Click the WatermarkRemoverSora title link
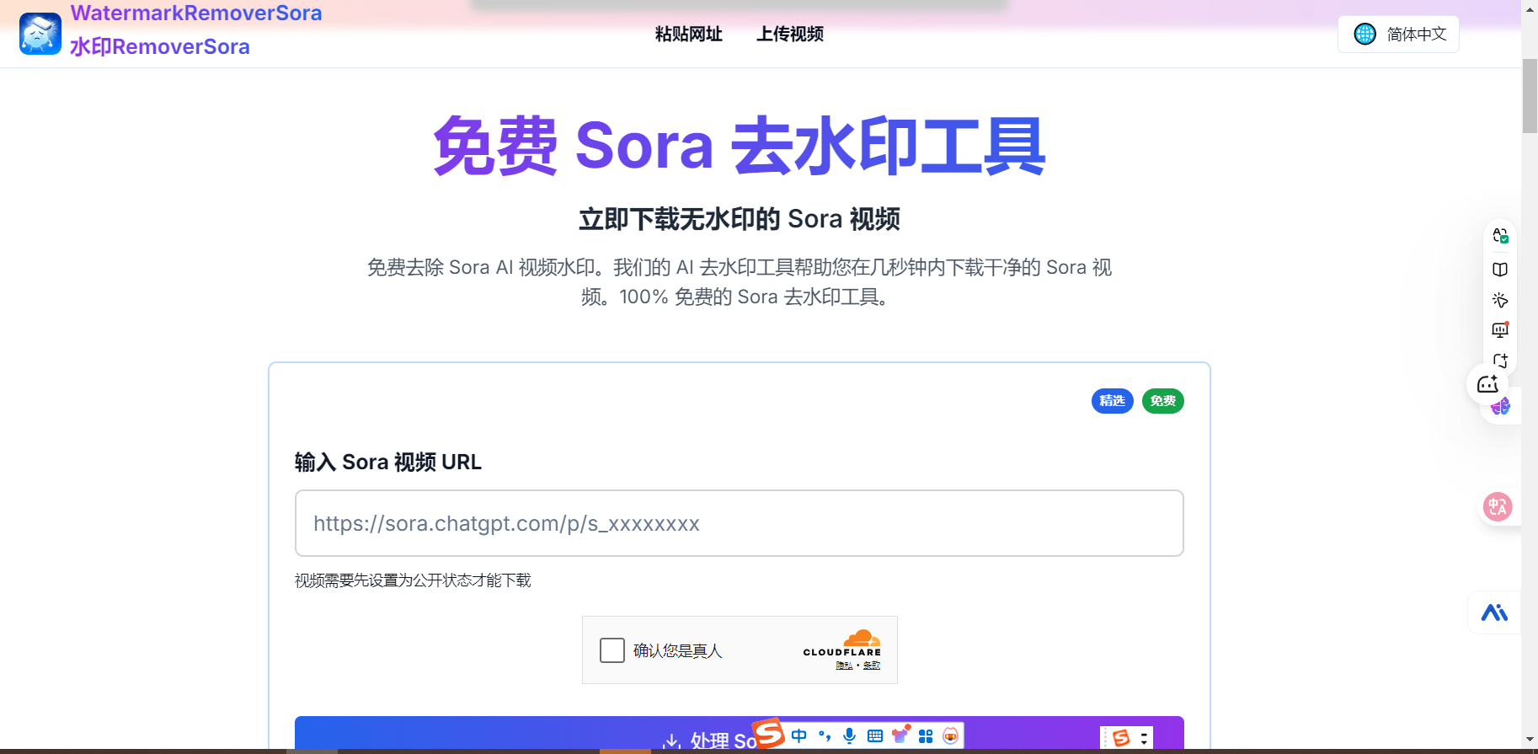 pos(196,13)
